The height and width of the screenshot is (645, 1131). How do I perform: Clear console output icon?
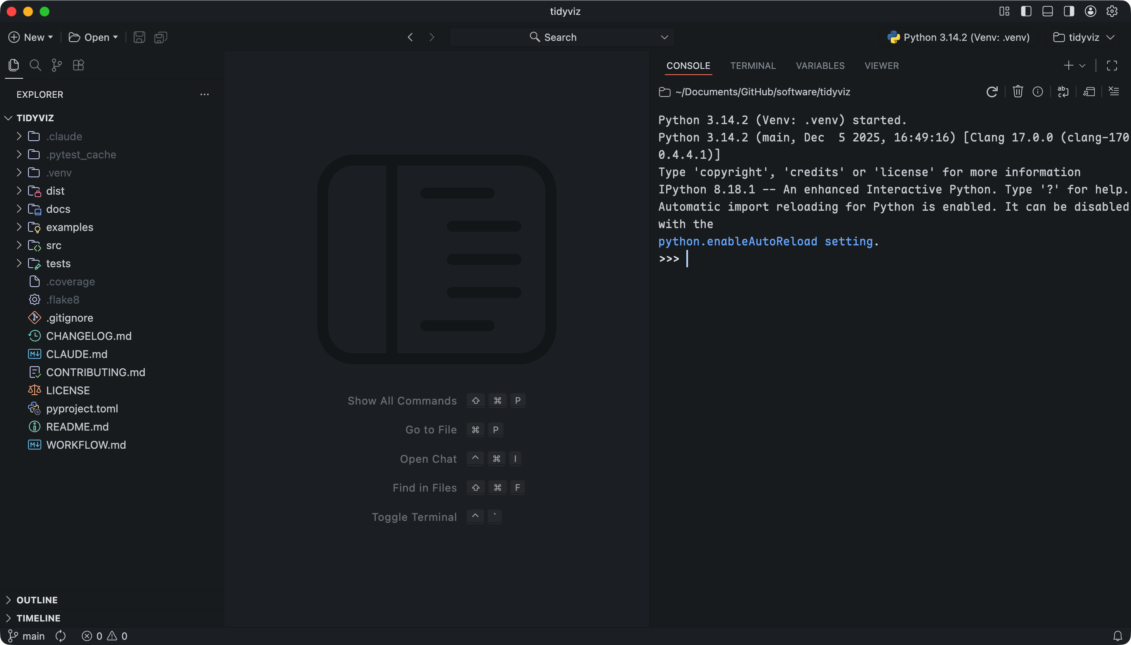[1114, 92]
